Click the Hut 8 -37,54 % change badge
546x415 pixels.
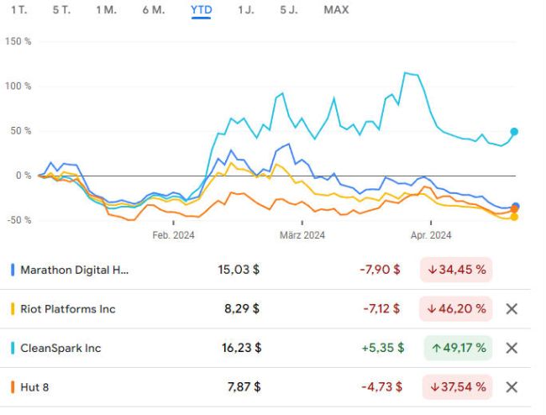point(457,387)
